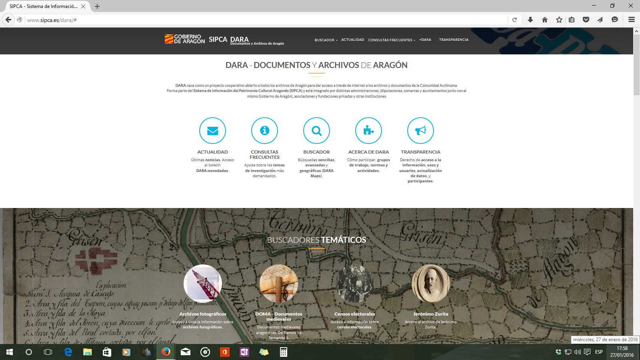Screen dimensions: 640x360
Task: Click the taskbar clock showing 17:58
Action: coord(622,352)
